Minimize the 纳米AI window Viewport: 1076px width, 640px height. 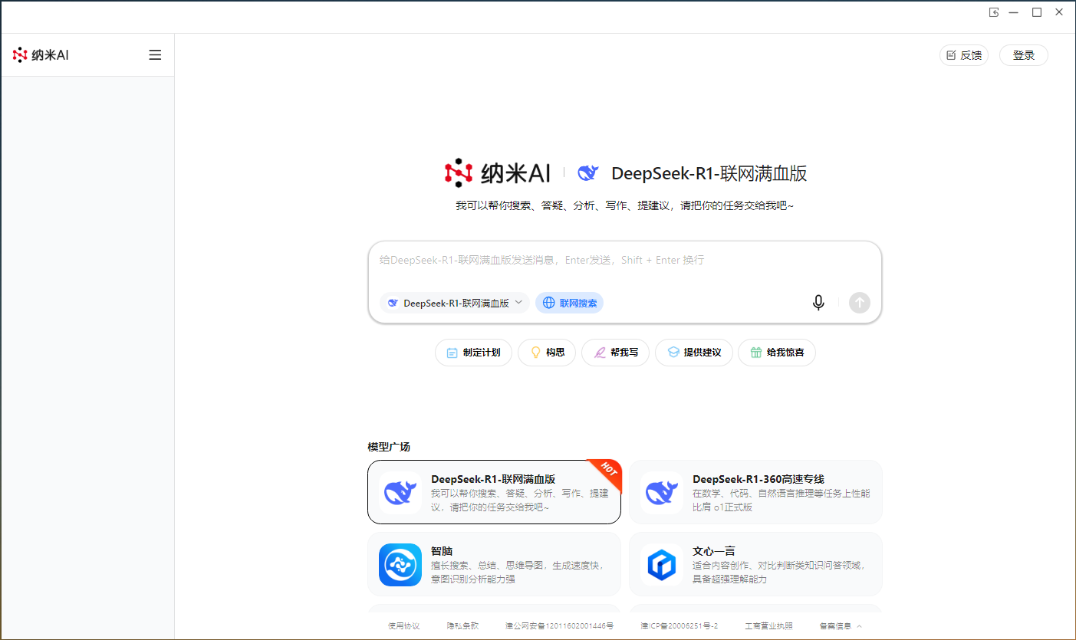[1014, 12]
